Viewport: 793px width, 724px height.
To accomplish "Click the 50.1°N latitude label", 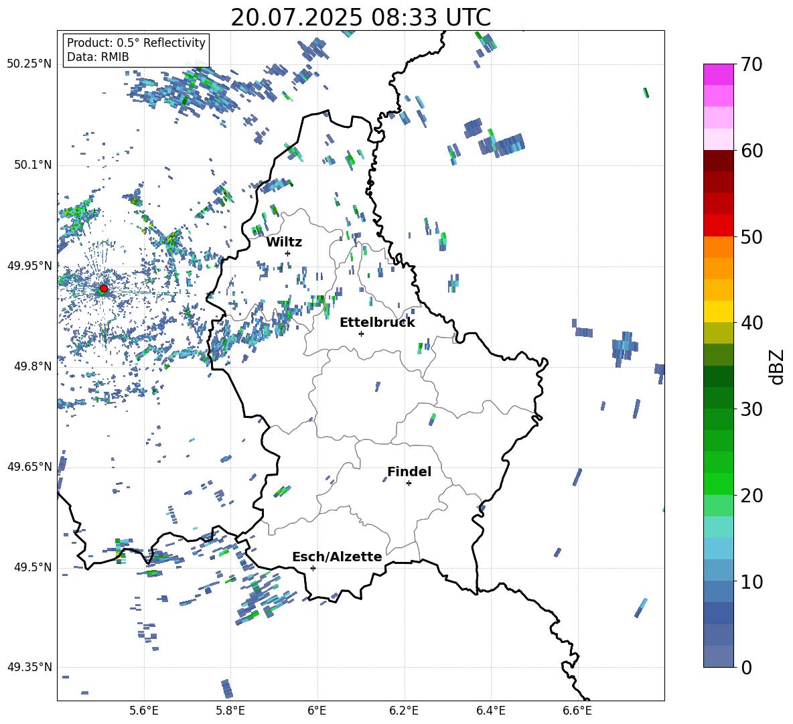I will pos(33,165).
